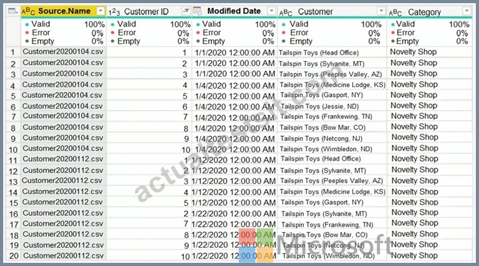This screenshot has width=479, height=266.
Task: Click Customer ID value 5 in row 5
Action: (x=185, y=97)
